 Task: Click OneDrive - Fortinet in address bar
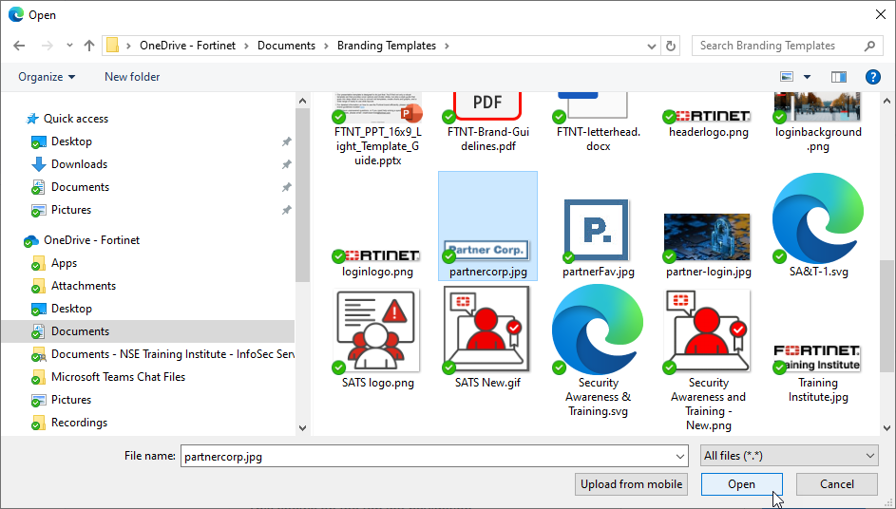pos(187,46)
